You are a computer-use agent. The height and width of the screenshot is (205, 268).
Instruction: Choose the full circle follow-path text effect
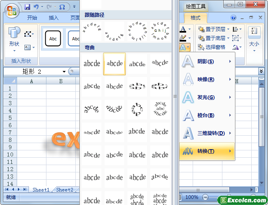[137, 31]
